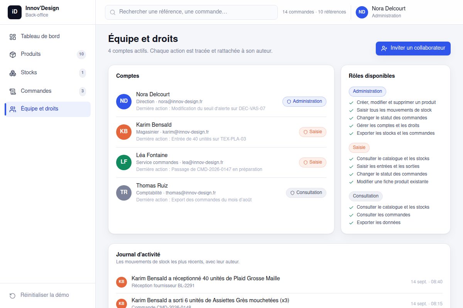The height and width of the screenshot is (308, 463).
Task: Click 'Karim Bensaïd a réceptionné 40 unités' entry
Action: [279, 282]
